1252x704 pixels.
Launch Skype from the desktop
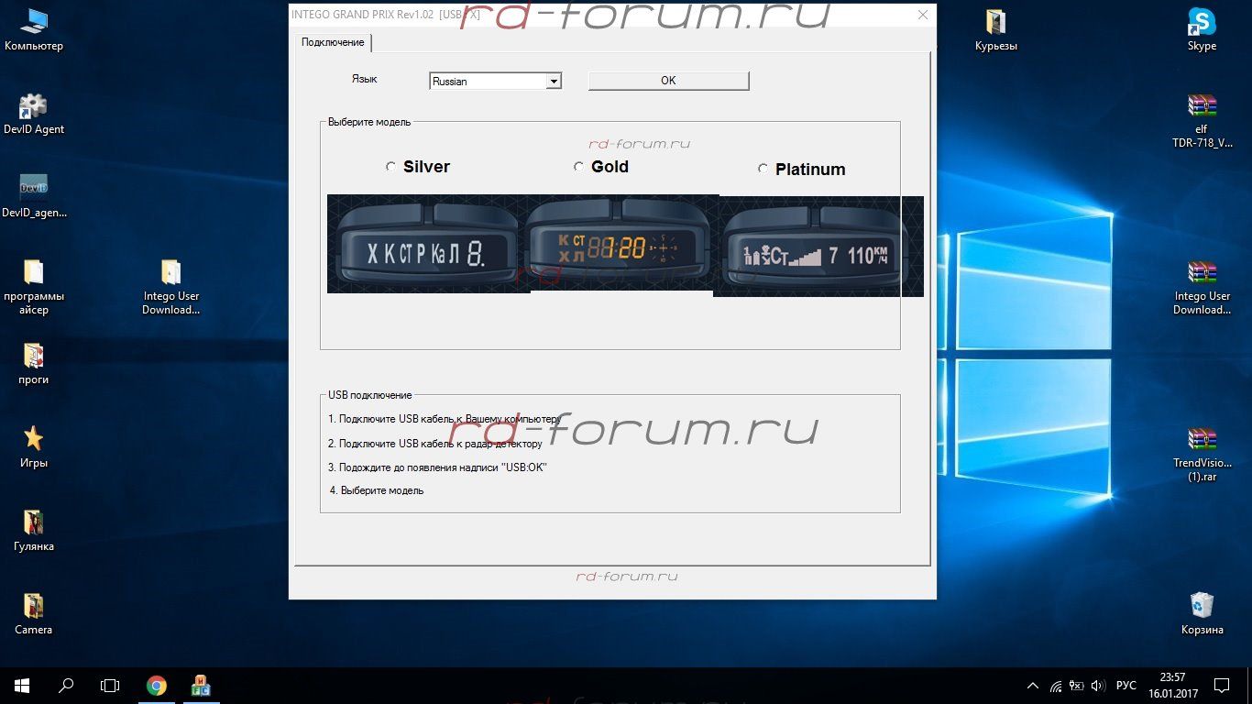click(x=1202, y=30)
